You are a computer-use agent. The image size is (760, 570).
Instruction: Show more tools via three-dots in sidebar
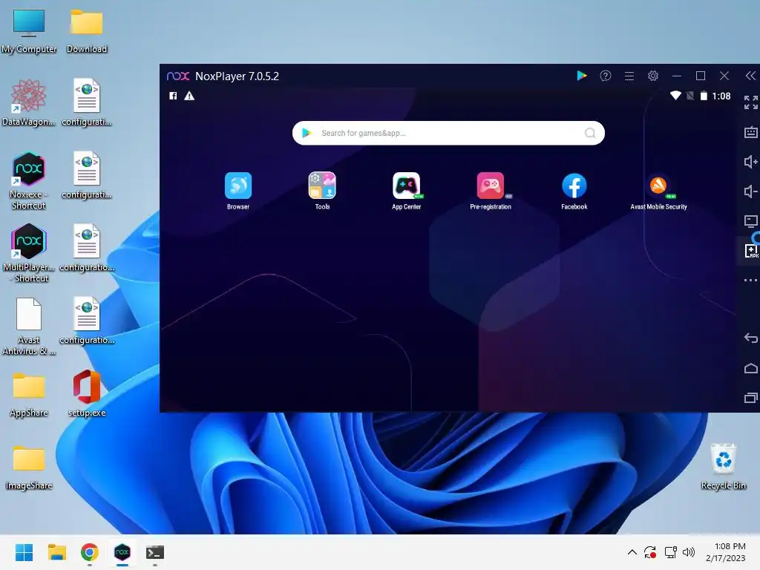pos(750,280)
